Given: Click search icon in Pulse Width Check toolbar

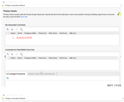Looking at the screenshot, I should point(7,54).
